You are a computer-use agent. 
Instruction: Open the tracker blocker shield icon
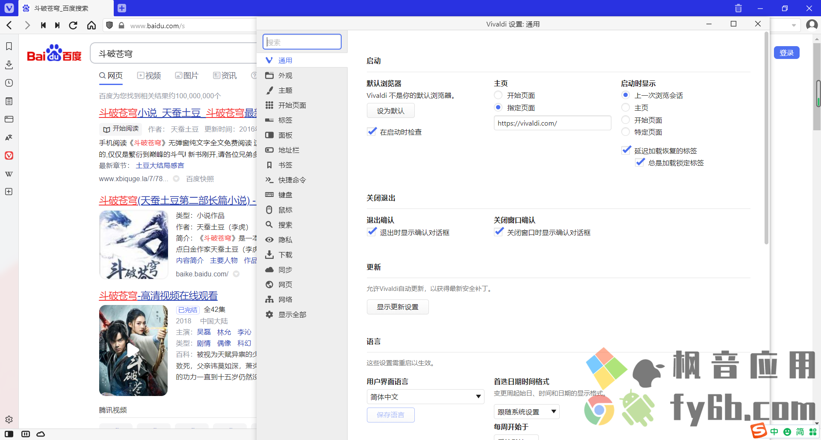pos(109,26)
